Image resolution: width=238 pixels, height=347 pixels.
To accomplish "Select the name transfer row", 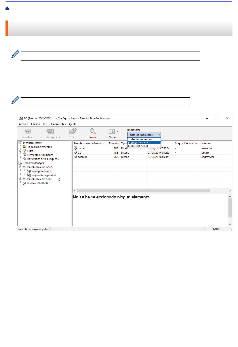I will tap(153, 148).
